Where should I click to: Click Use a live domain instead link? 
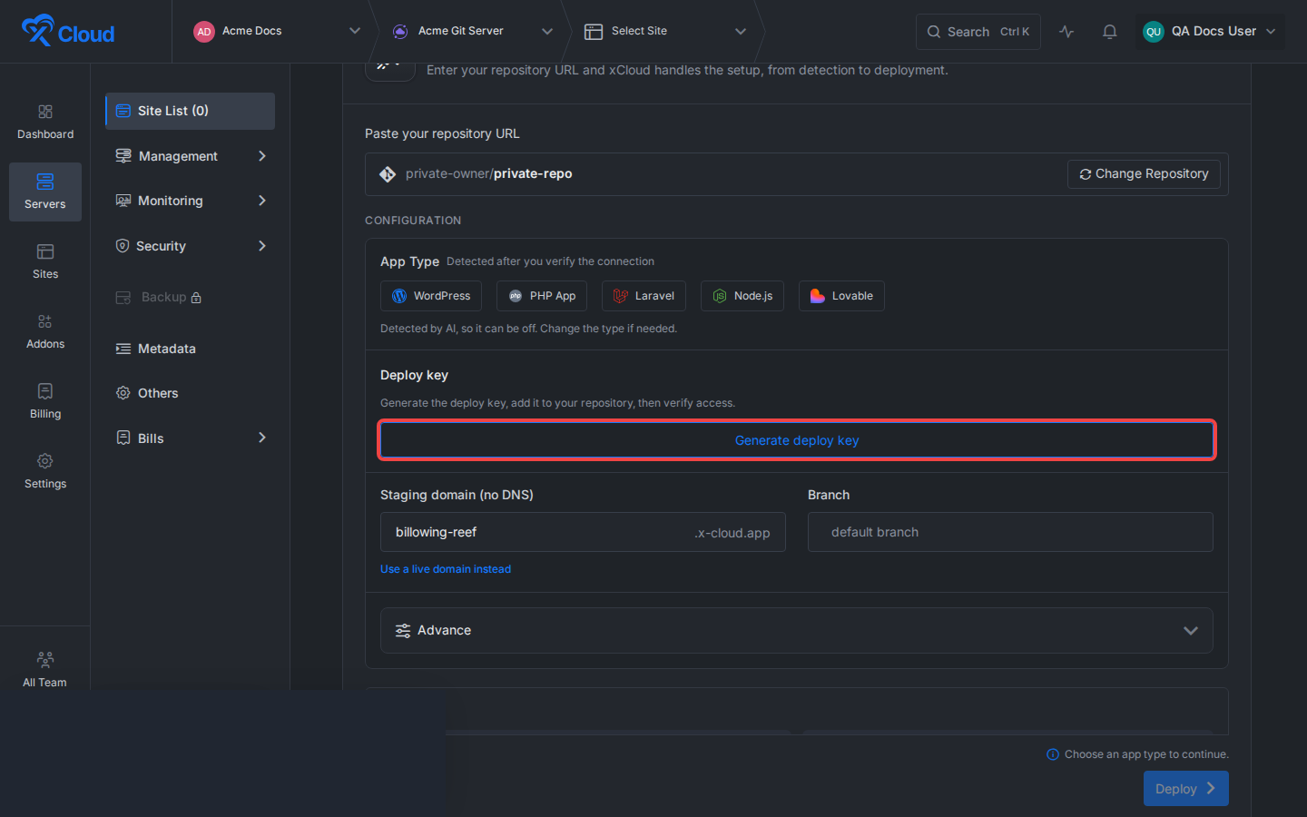pos(446,569)
